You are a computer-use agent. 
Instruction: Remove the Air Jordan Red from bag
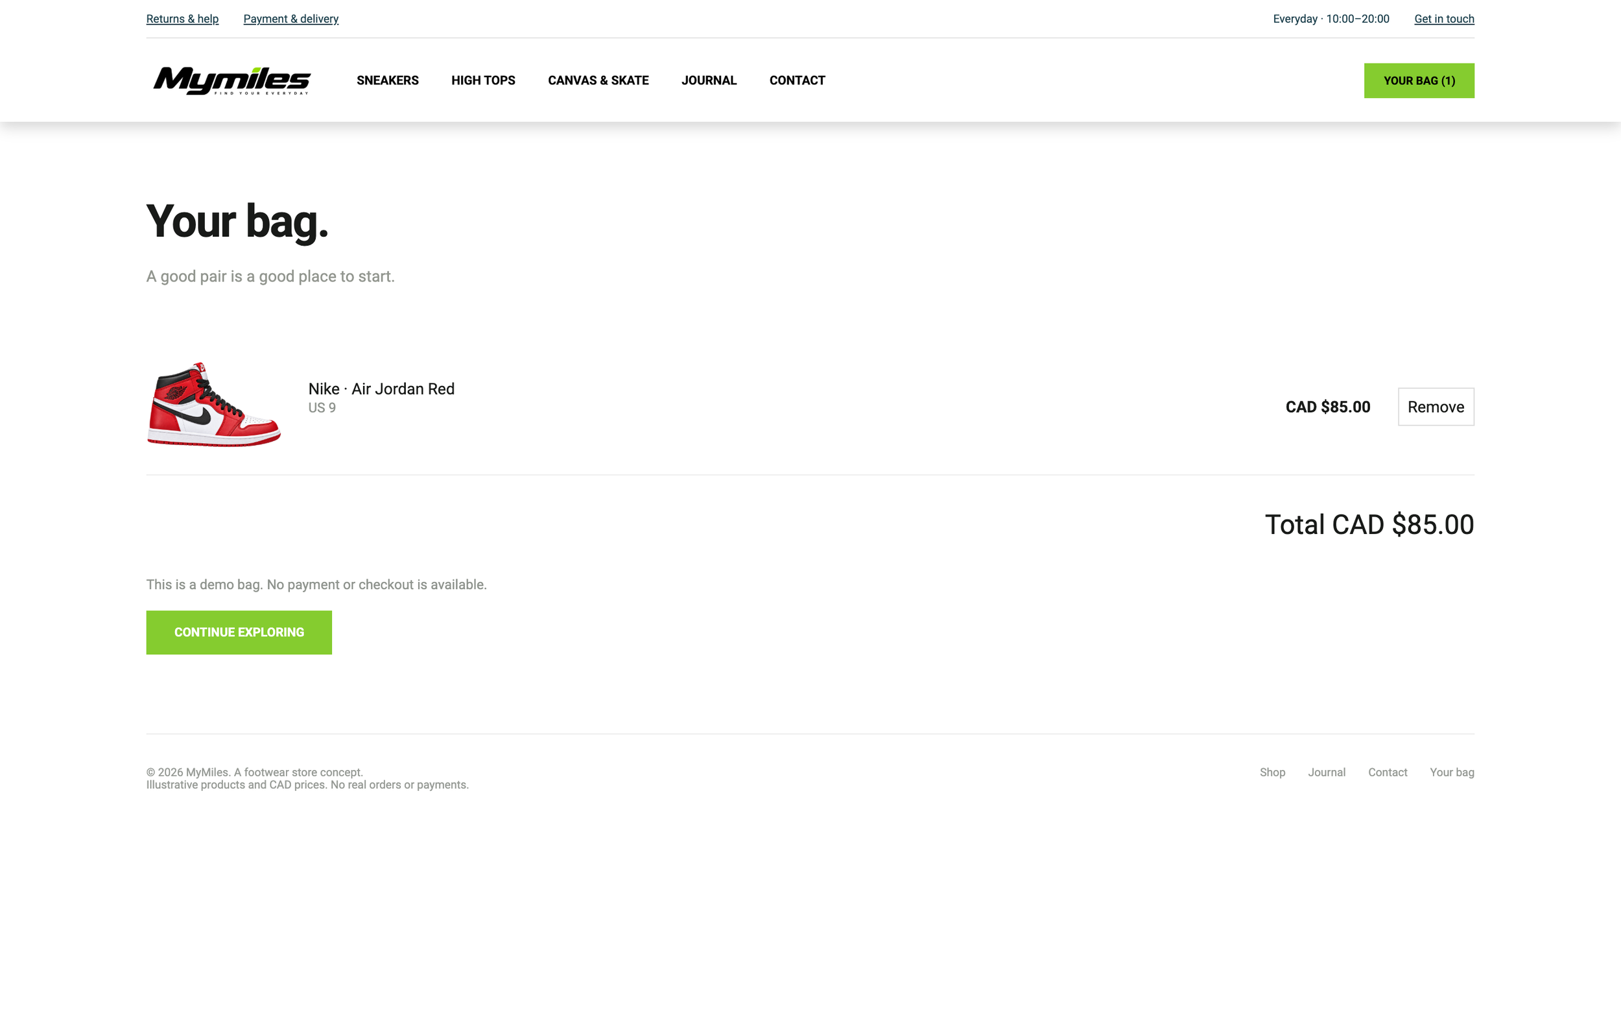[x=1436, y=406]
